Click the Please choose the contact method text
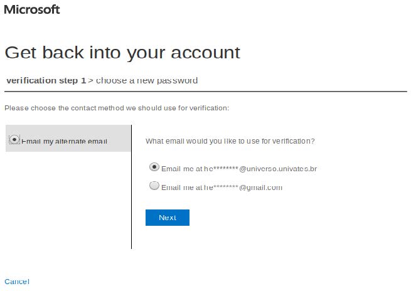 point(117,108)
